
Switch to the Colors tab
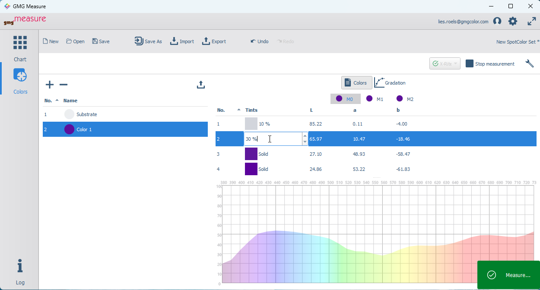[x=357, y=83]
